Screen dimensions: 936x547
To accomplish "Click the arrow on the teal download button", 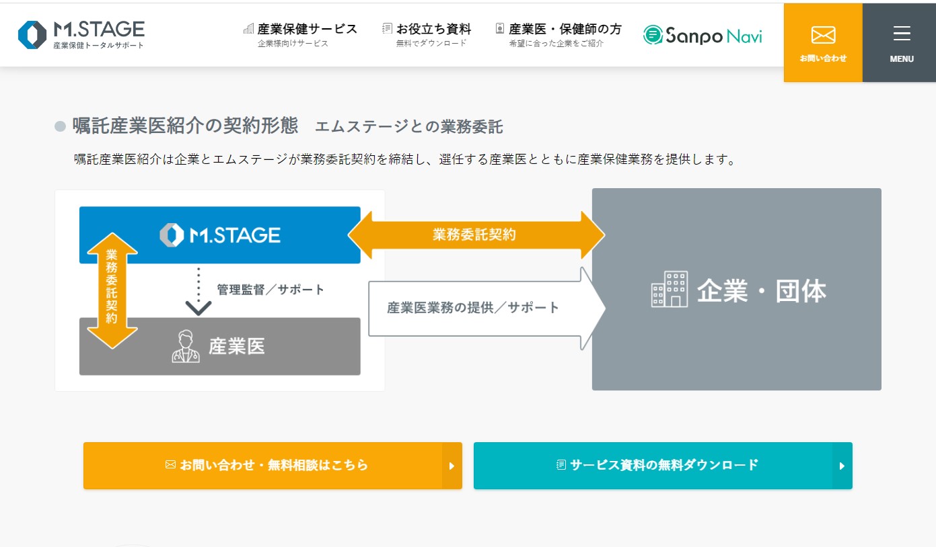I will tap(842, 466).
